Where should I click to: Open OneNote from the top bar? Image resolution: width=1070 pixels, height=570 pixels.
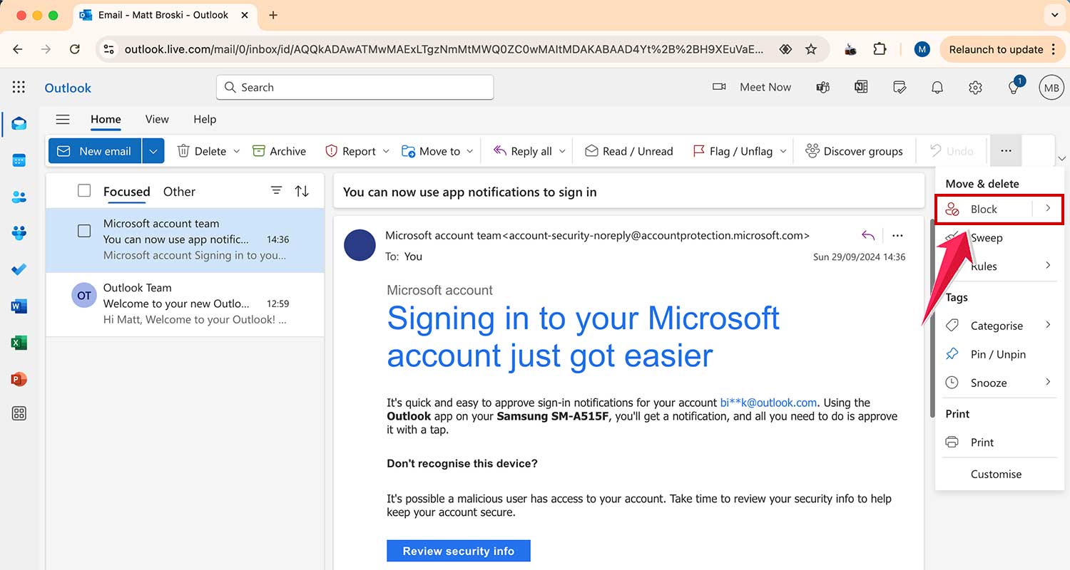861,87
